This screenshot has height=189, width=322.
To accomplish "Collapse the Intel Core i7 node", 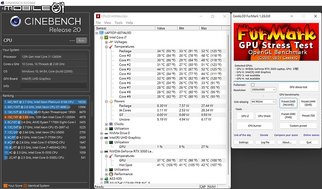I will pos(102,37).
